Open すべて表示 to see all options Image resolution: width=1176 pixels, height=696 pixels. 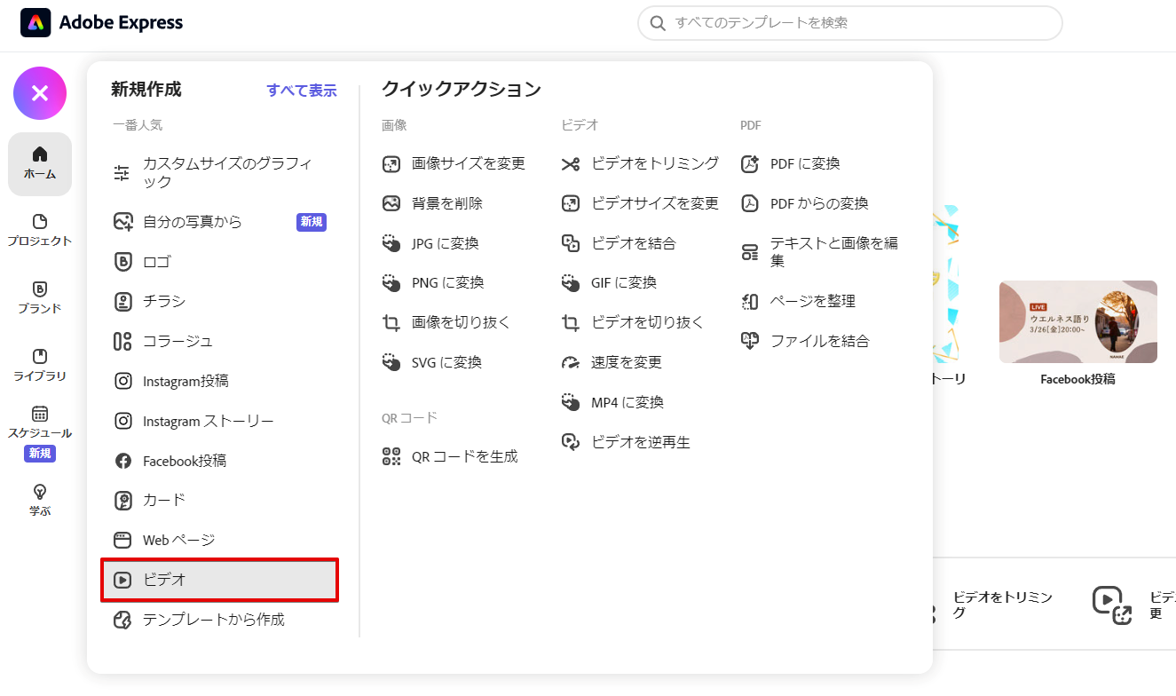pyautogui.click(x=302, y=90)
